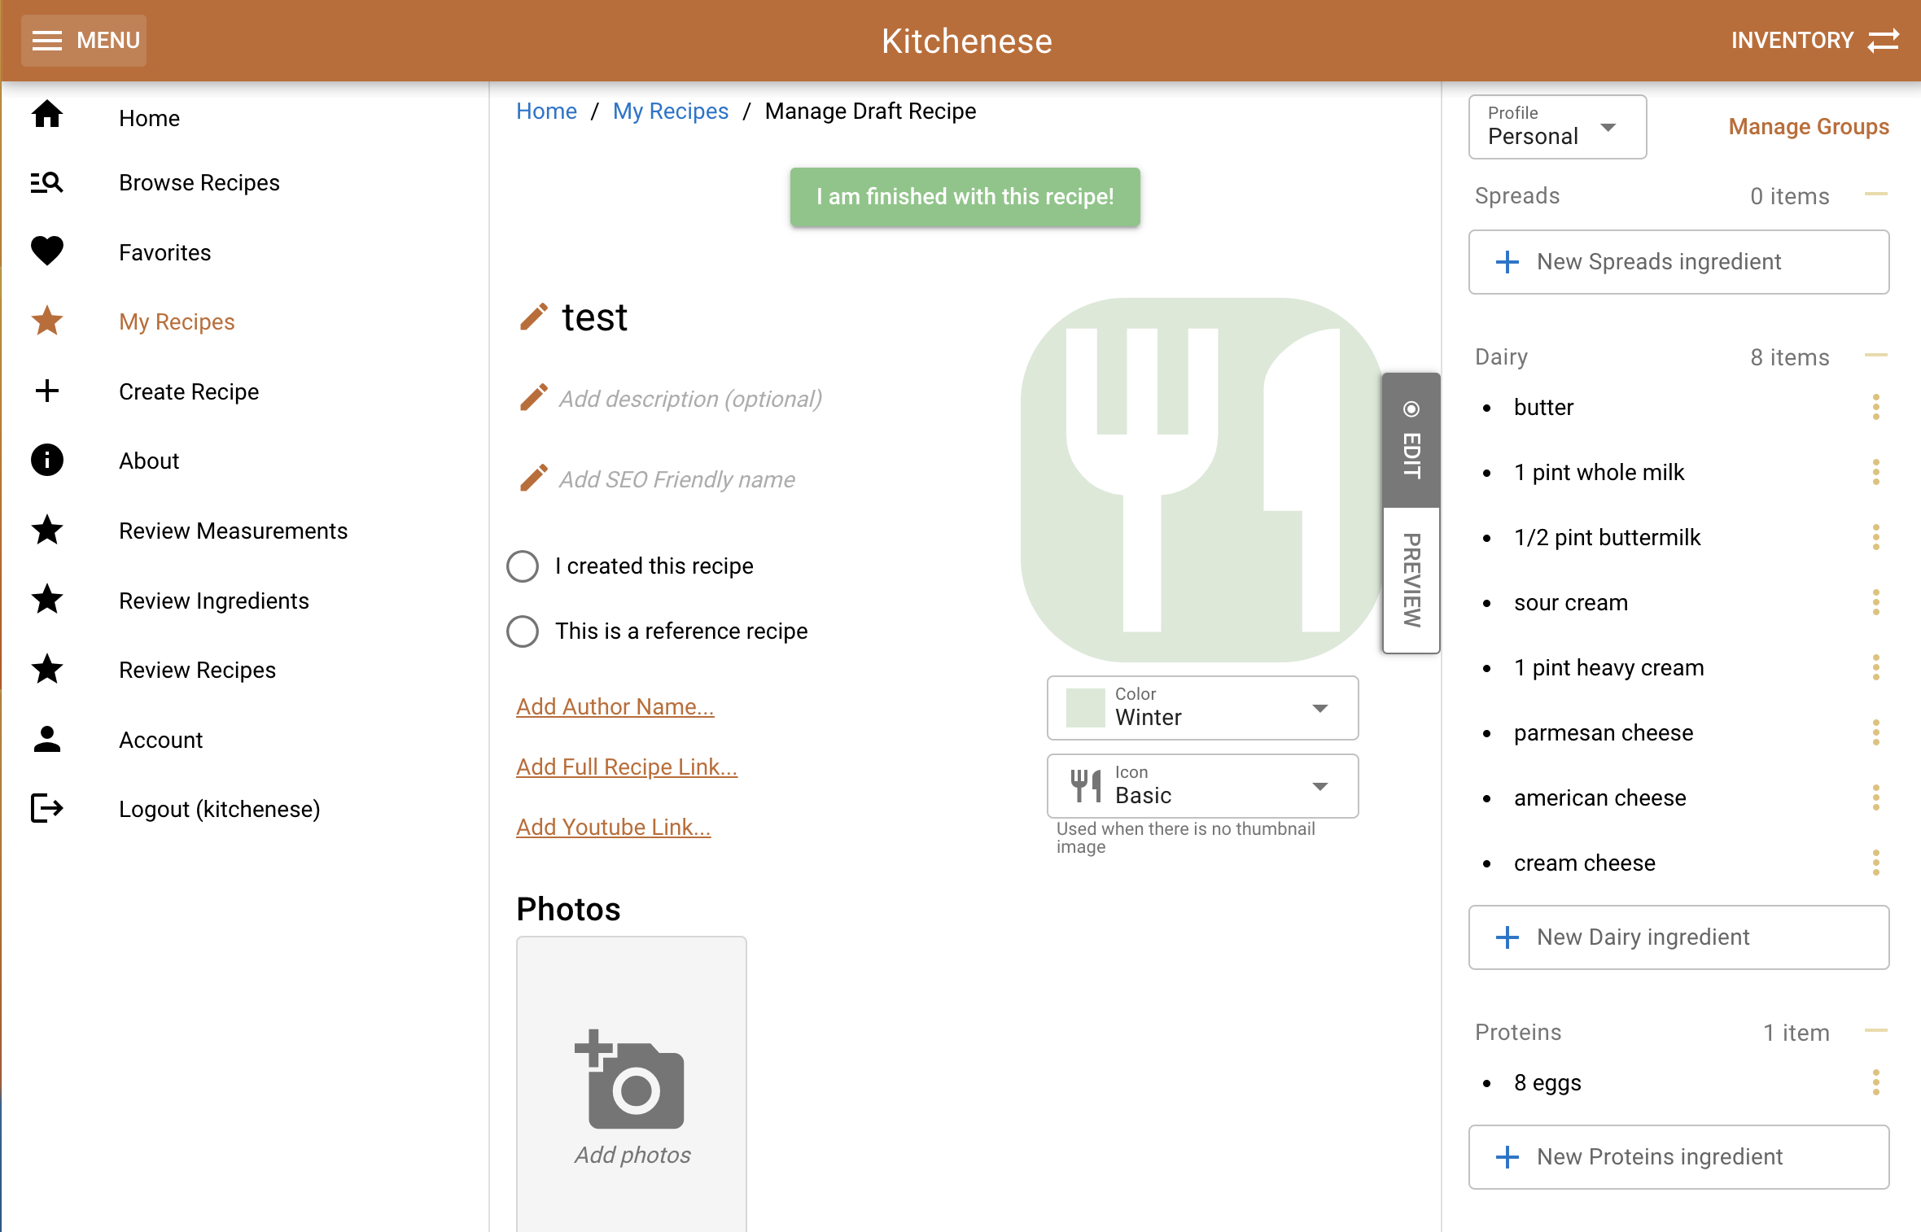Open the Color Winter dropdown
The width and height of the screenshot is (1921, 1232).
click(1202, 708)
